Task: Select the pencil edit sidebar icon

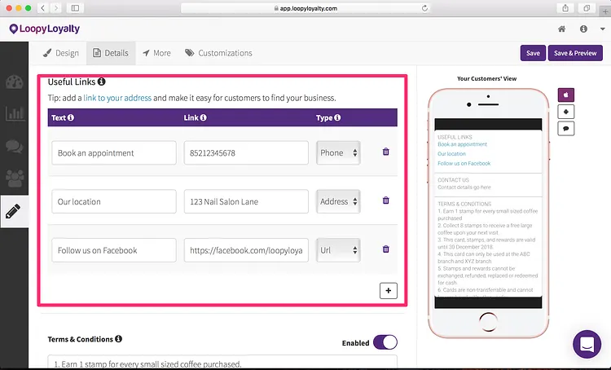Action: [x=13, y=211]
